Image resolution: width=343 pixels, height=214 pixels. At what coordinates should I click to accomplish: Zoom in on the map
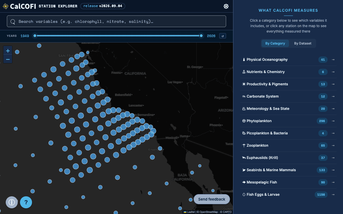[x=8, y=51]
